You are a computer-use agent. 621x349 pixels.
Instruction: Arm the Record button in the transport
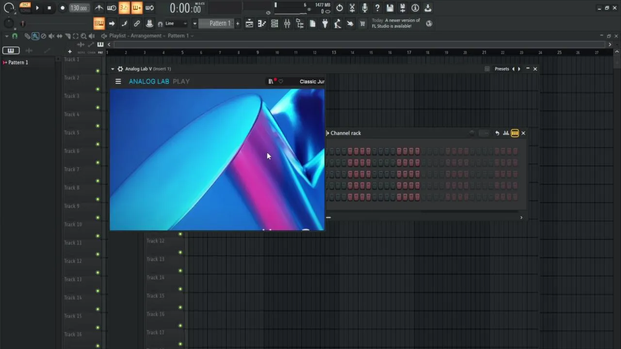(x=62, y=8)
